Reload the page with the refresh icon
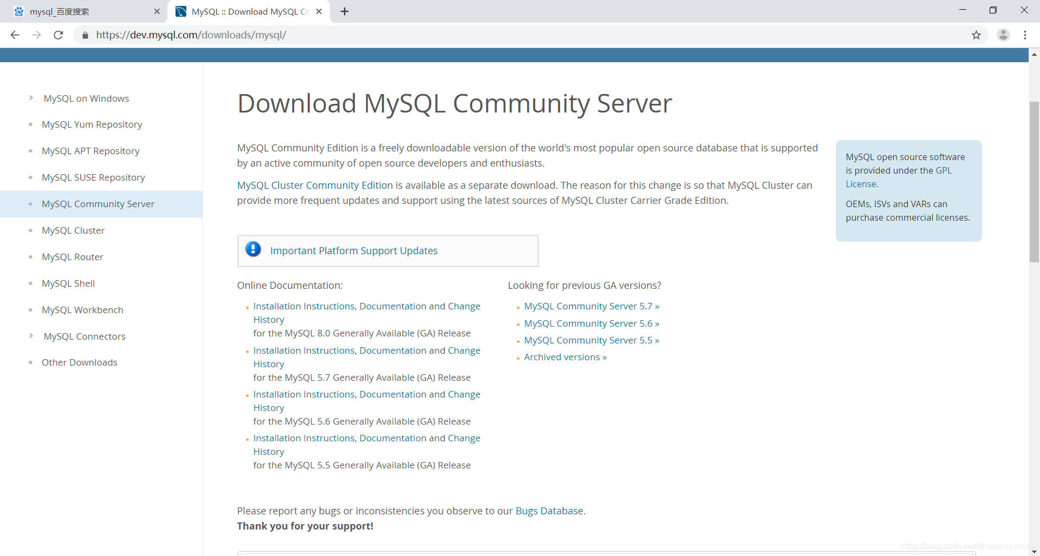The width and height of the screenshot is (1040, 556). tap(58, 35)
